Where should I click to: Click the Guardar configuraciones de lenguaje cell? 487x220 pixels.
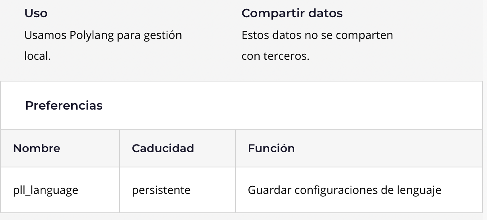coord(344,190)
